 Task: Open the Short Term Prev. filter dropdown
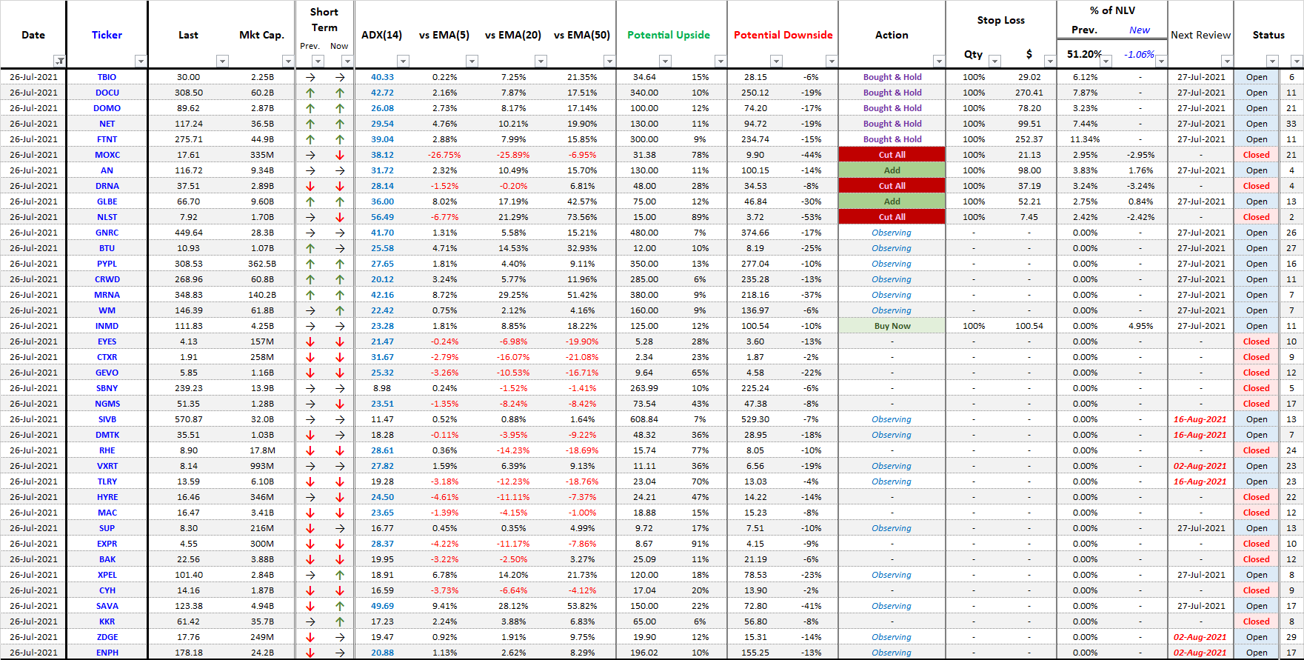coord(318,61)
